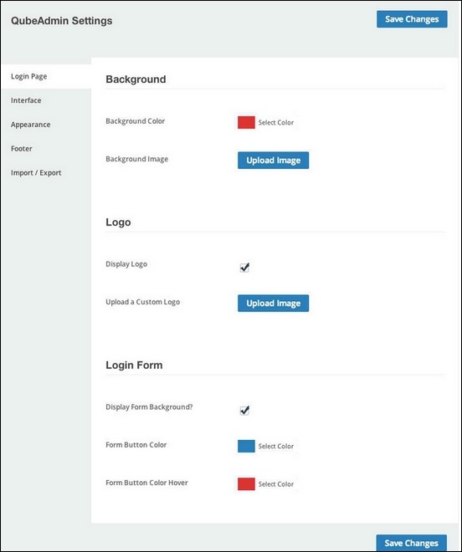This screenshot has width=462, height=552.
Task: Click the Background section heading
Action: click(x=136, y=79)
